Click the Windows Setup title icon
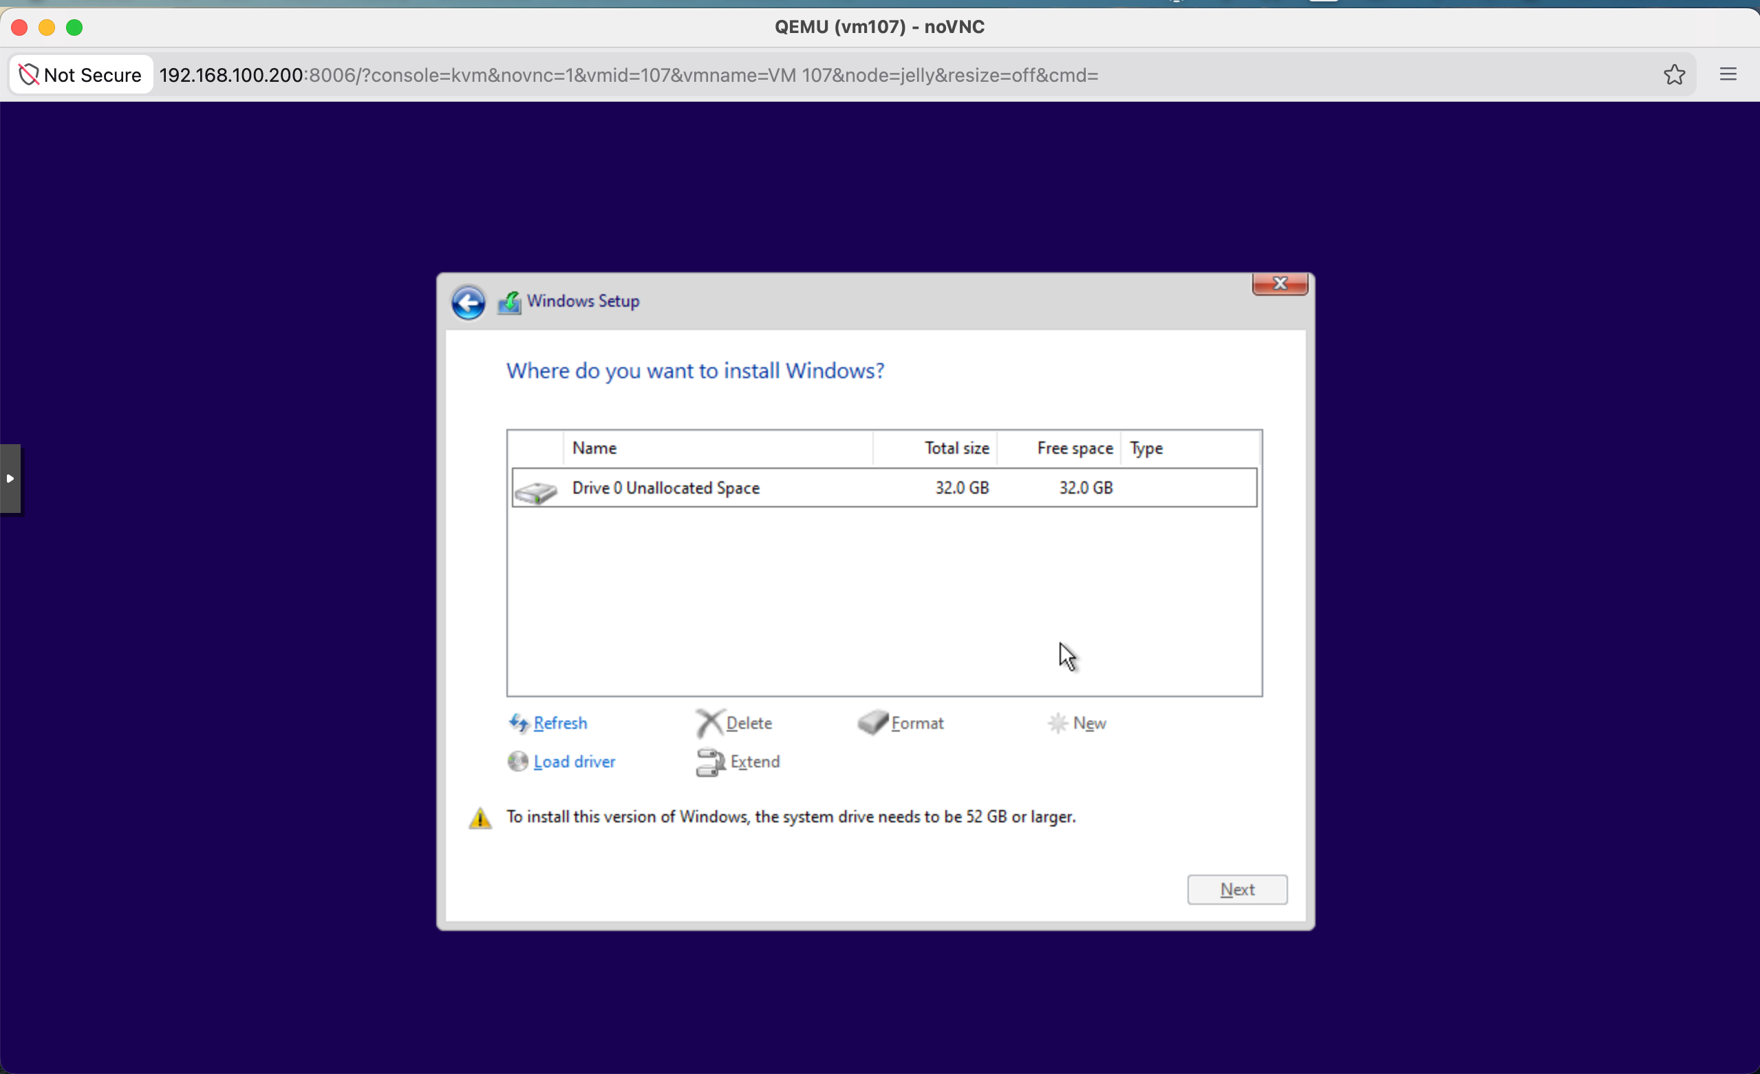 [509, 302]
